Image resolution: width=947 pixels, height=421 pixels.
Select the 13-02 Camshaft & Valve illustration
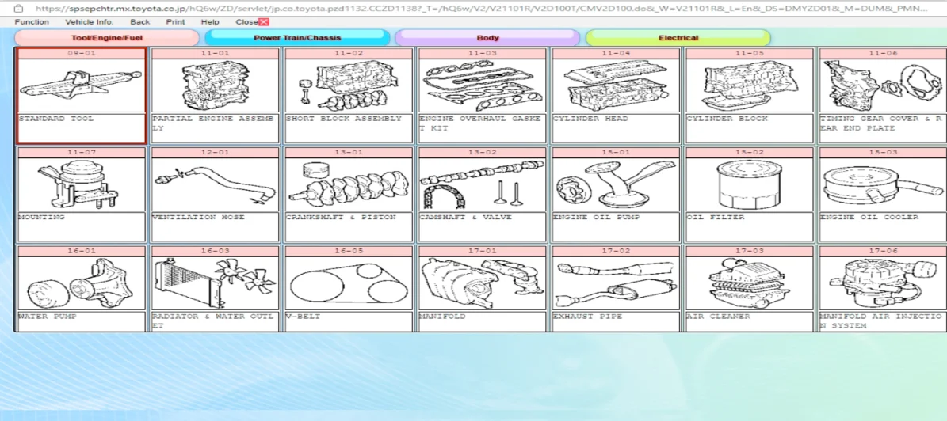pos(482,184)
